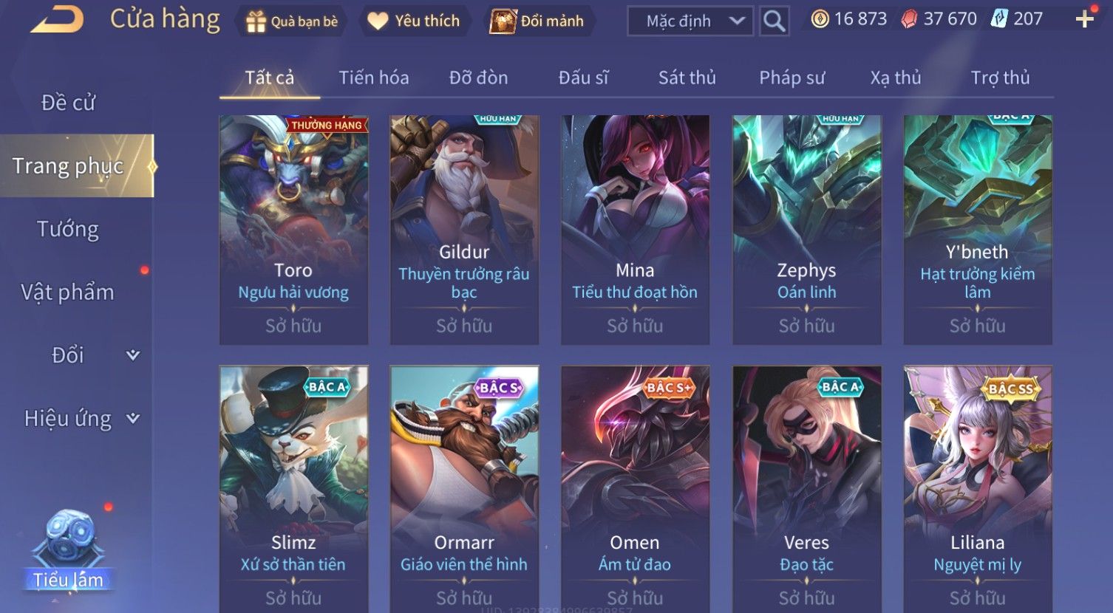Open the search magnifier icon
The width and height of the screenshot is (1113, 613).
click(x=773, y=21)
